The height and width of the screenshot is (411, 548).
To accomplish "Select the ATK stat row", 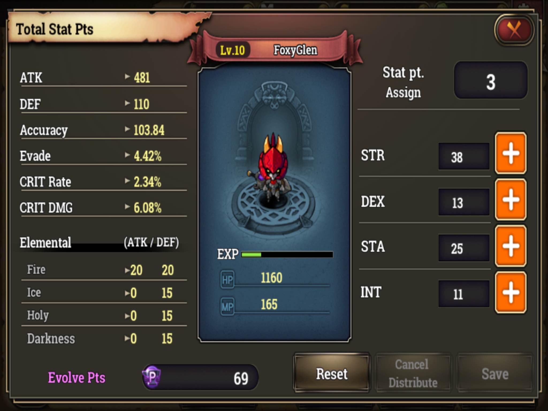I will pos(103,78).
